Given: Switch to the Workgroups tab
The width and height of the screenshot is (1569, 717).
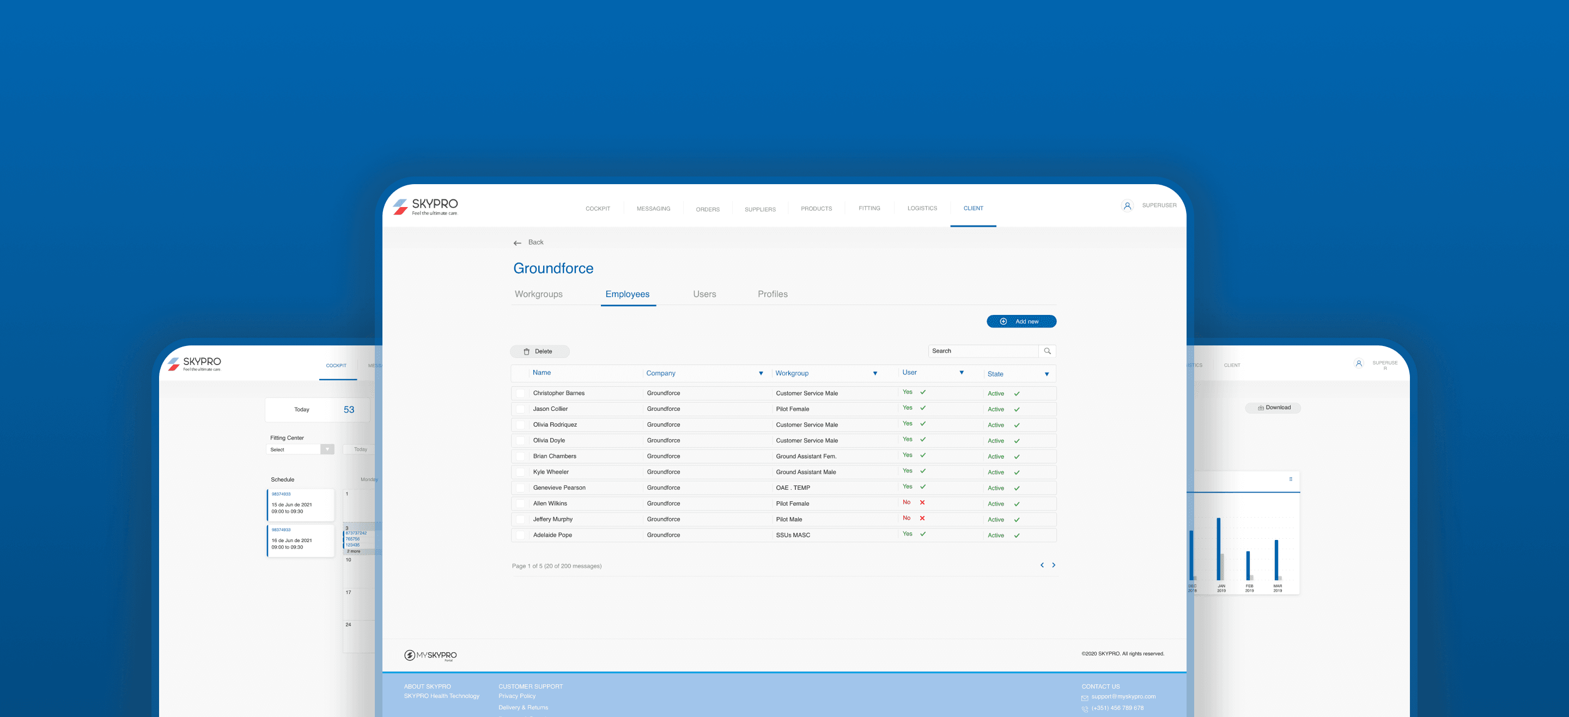Looking at the screenshot, I should coord(538,294).
